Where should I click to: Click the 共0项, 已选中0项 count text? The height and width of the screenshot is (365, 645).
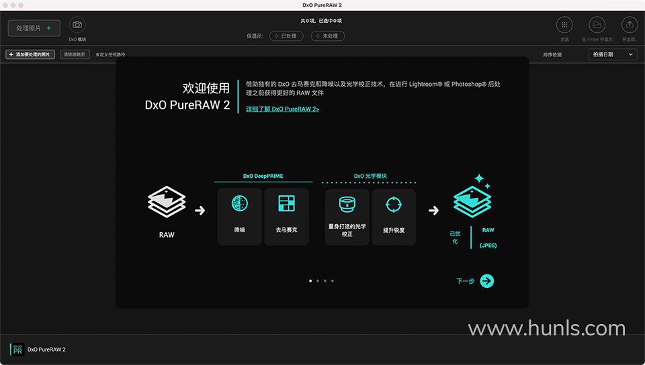point(321,21)
